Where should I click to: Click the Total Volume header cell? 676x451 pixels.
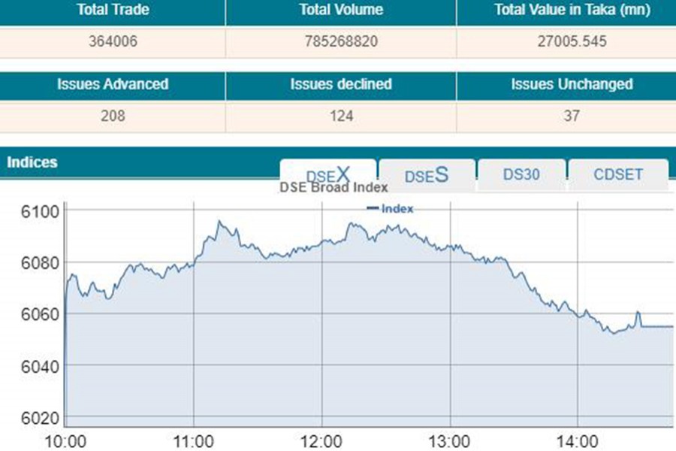click(x=341, y=11)
